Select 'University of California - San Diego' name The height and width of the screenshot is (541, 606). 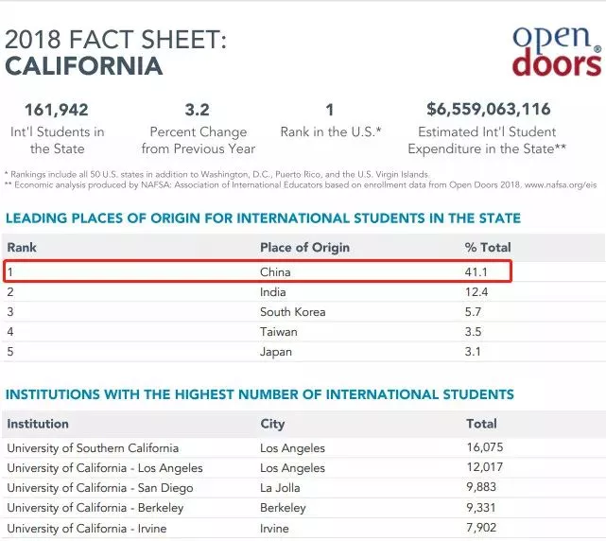(x=99, y=488)
